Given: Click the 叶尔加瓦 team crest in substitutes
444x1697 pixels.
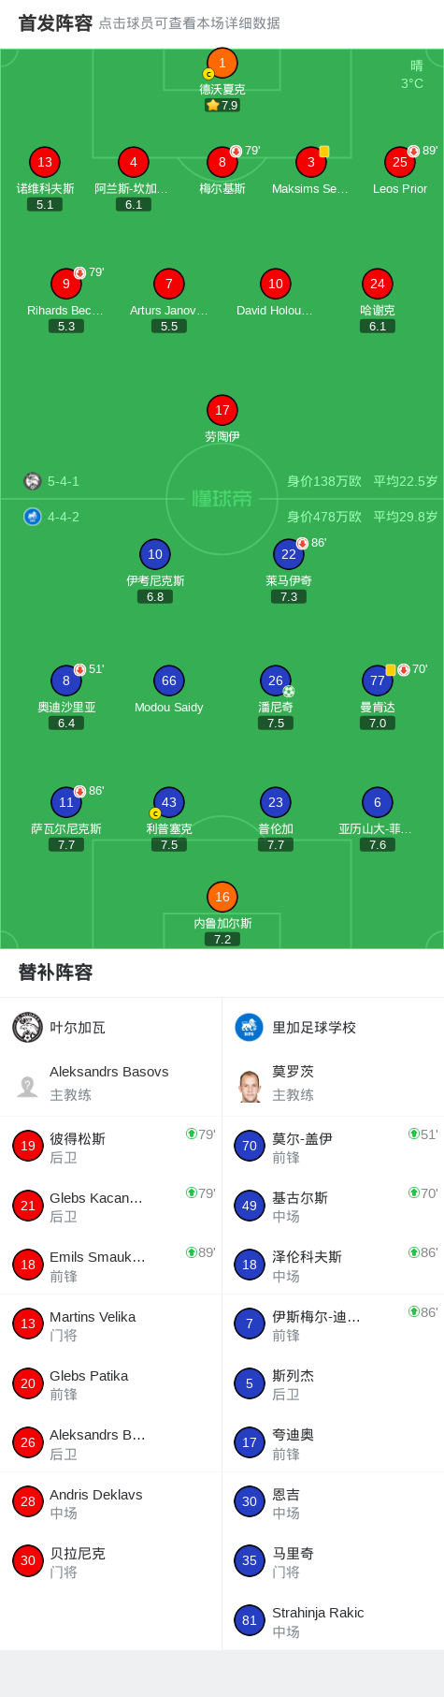Looking at the screenshot, I should [x=28, y=1027].
